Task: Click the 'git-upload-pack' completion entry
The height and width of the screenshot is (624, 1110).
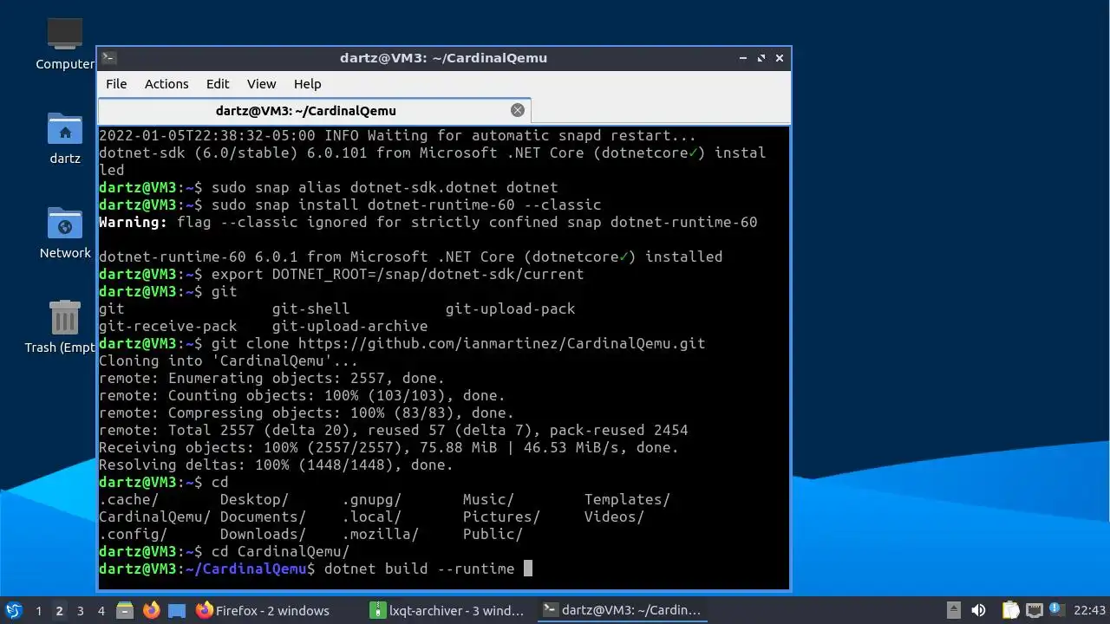Action: (x=510, y=309)
